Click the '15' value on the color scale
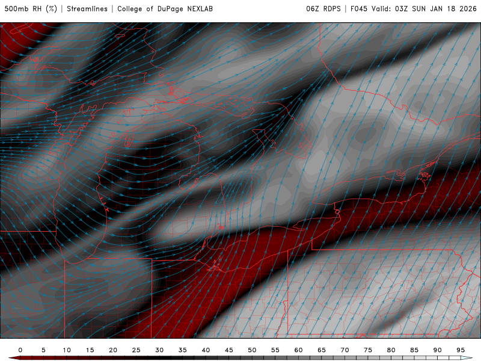Screen dimensions: 481x361 point(90,350)
